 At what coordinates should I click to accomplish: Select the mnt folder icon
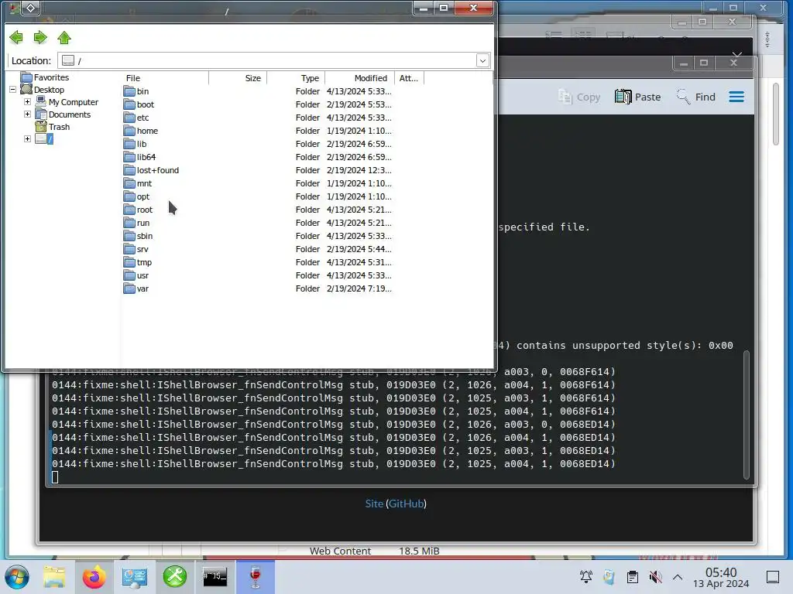[129, 183]
